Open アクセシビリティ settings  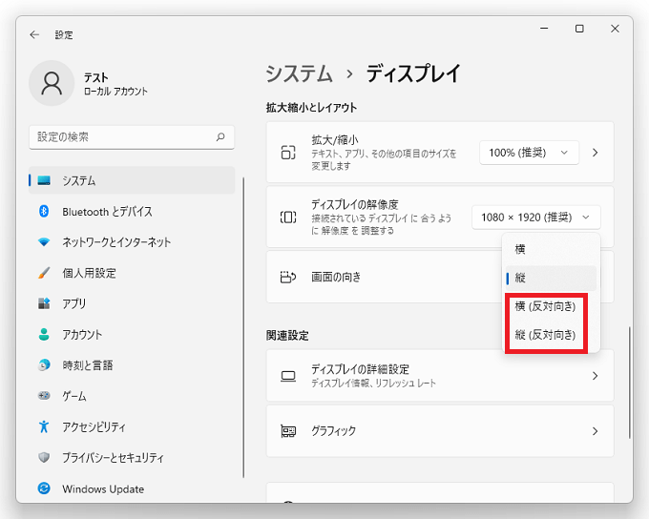[x=132, y=426]
